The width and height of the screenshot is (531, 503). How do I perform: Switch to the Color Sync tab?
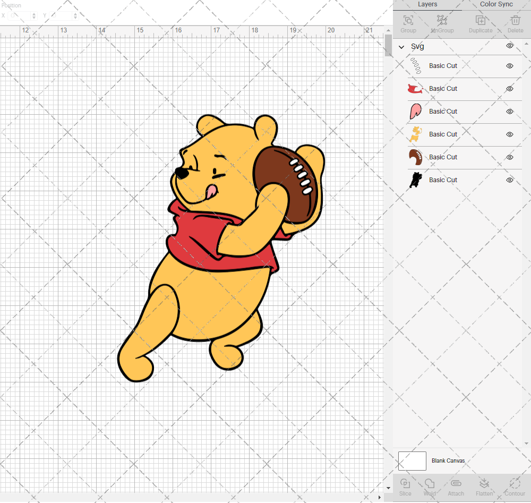coord(496,4)
